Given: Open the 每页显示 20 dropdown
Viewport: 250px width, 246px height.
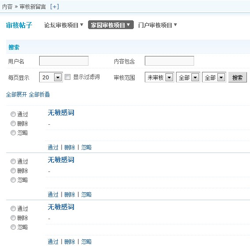Looking at the screenshot, I should 51,78.
